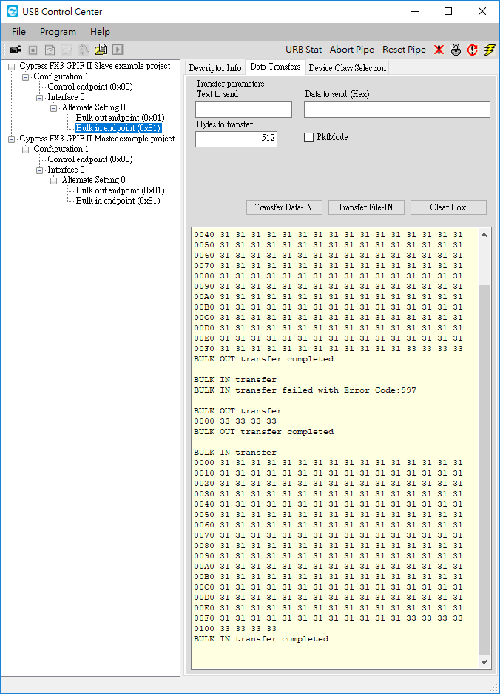This screenshot has height=694, width=500.
Task: Select the Data Transfers tab
Action: point(275,67)
